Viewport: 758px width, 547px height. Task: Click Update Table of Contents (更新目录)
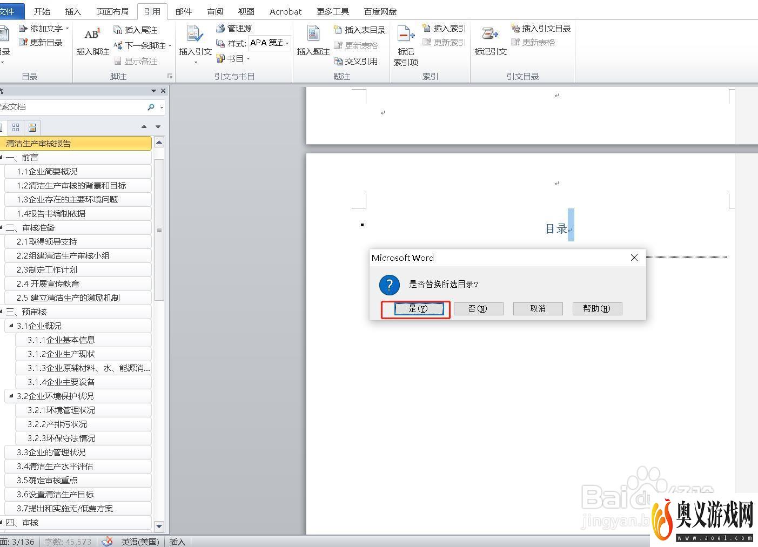[x=41, y=42]
